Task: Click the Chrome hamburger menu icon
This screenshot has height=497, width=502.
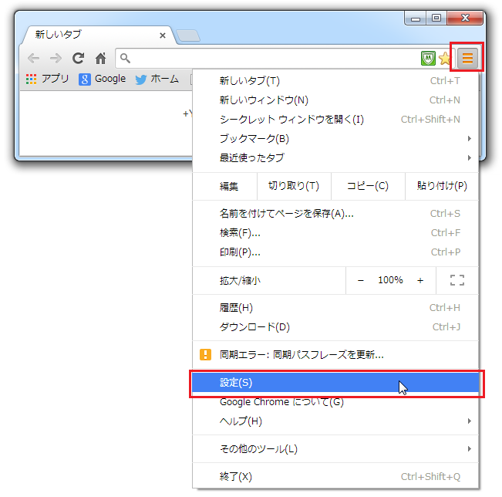Action: point(467,58)
